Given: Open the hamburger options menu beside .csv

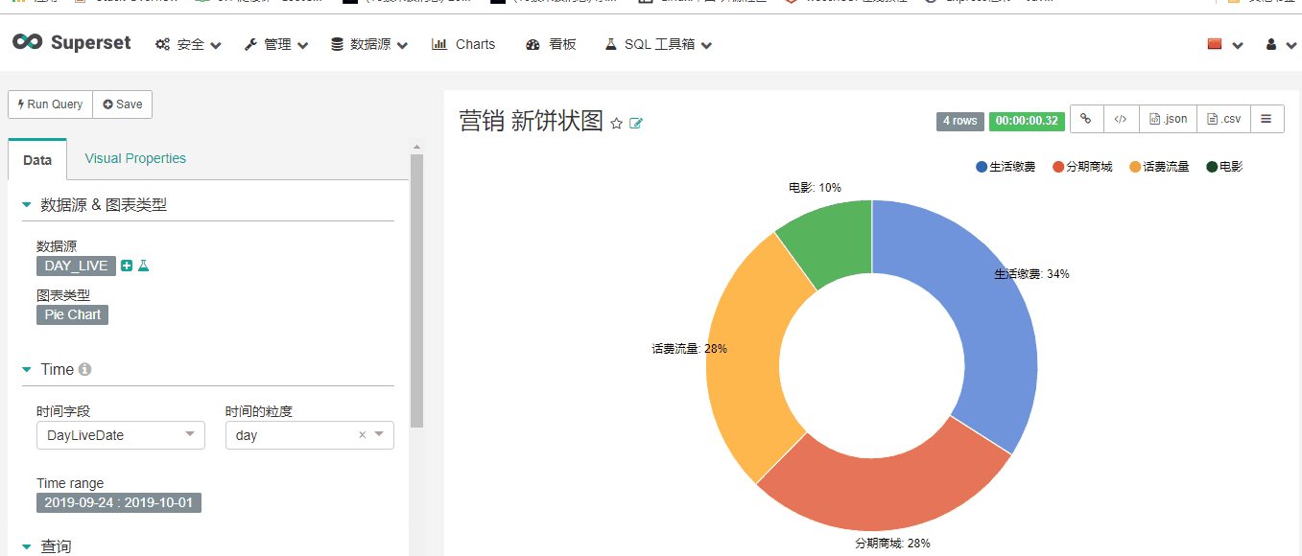Looking at the screenshot, I should point(1266,119).
